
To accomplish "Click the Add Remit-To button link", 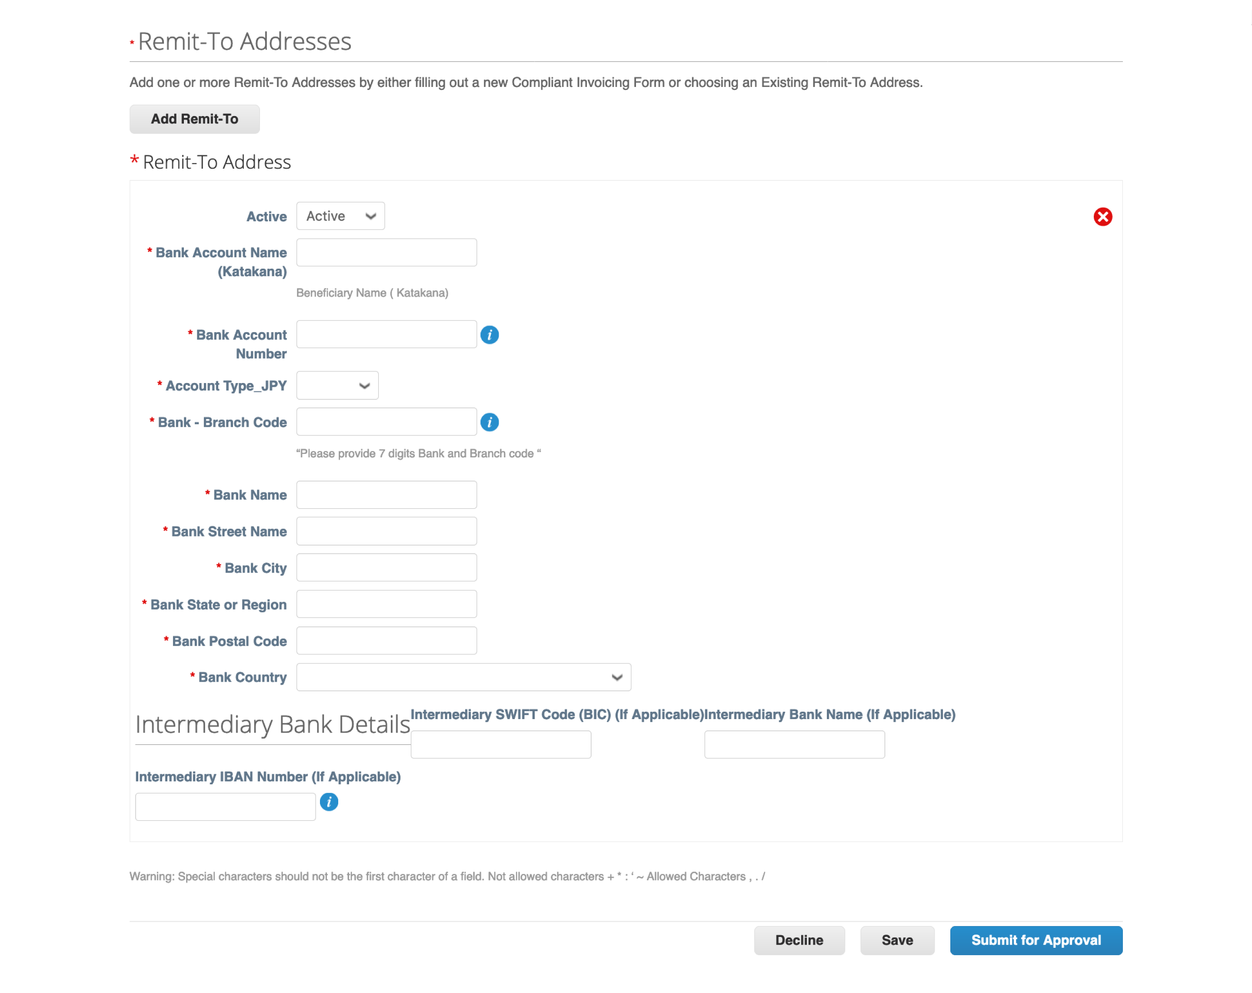I will 195,119.
